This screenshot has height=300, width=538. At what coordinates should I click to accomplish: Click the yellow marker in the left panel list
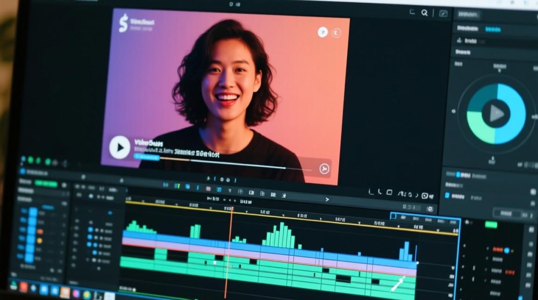pyautogui.click(x=39, y=241)
